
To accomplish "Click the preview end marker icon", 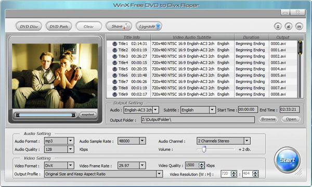I will tap(73, 115).
